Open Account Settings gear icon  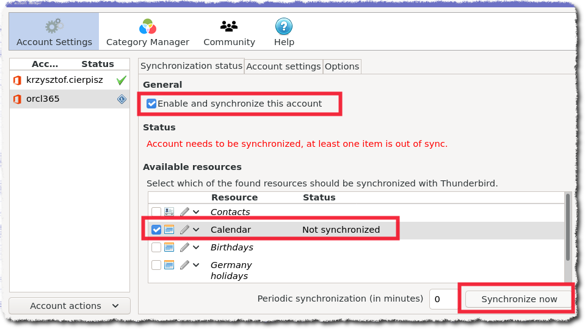(54, 27)
